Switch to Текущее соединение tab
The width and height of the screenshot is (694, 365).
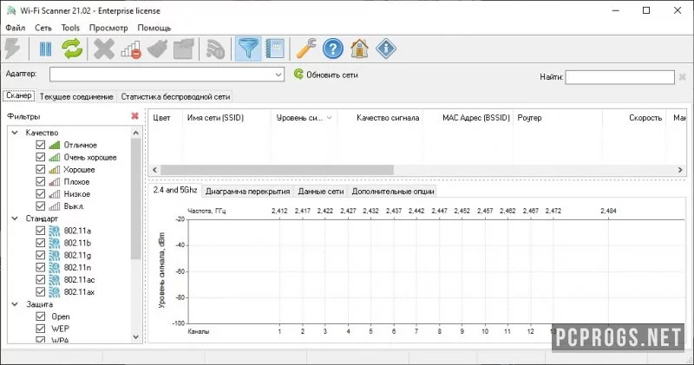(76, 96)
